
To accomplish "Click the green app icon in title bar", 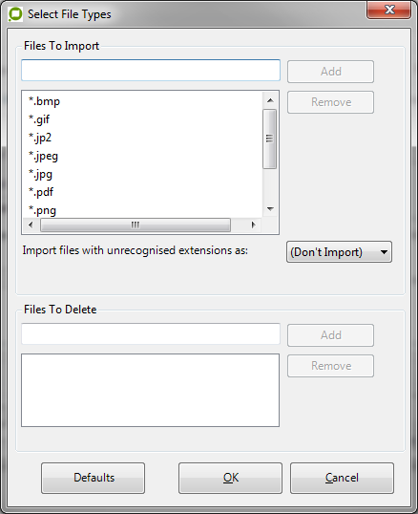I will tap(15, 14).
